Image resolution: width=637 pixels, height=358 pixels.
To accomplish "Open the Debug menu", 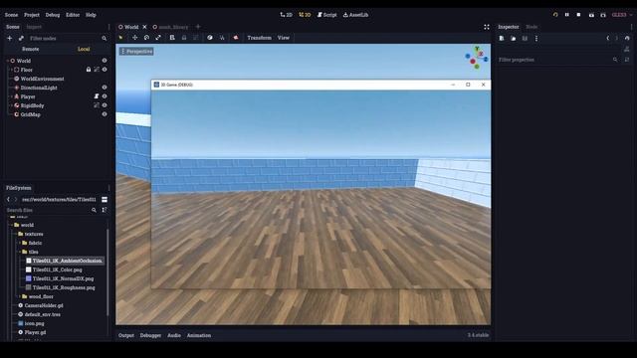I will coord(53,15).
